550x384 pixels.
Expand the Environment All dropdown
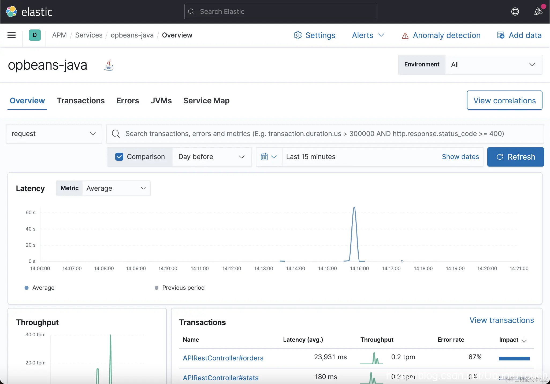click(x=493, y=65)
